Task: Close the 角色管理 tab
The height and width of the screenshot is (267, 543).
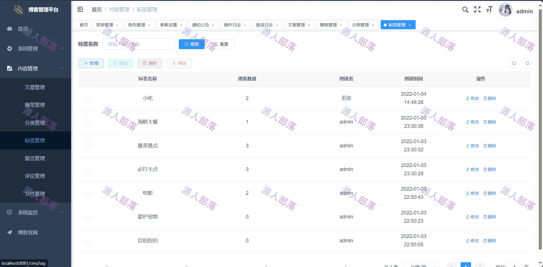Action: (x=149, y=25)
